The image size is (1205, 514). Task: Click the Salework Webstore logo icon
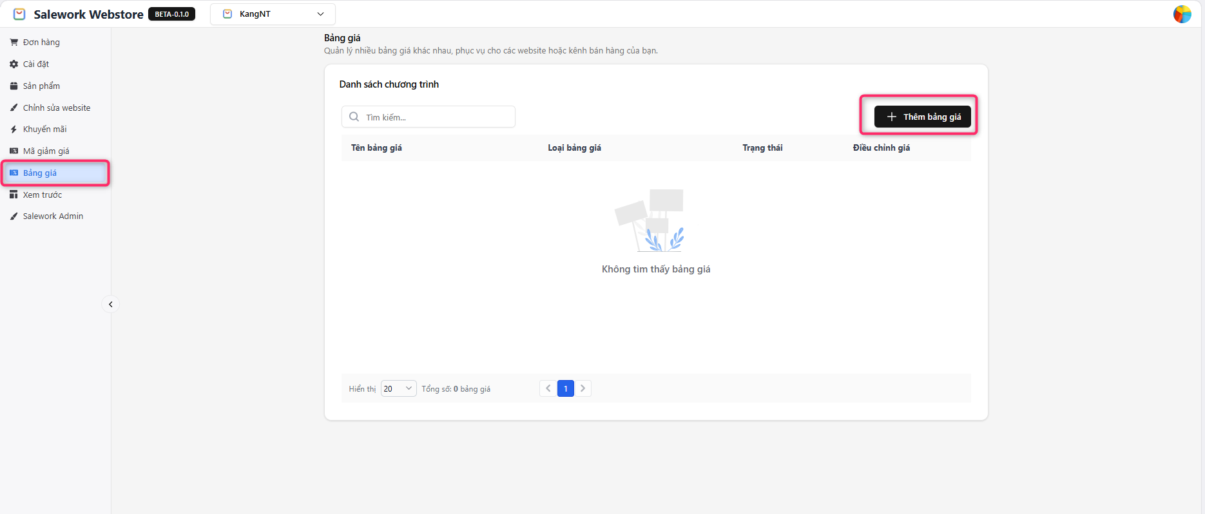19,14
